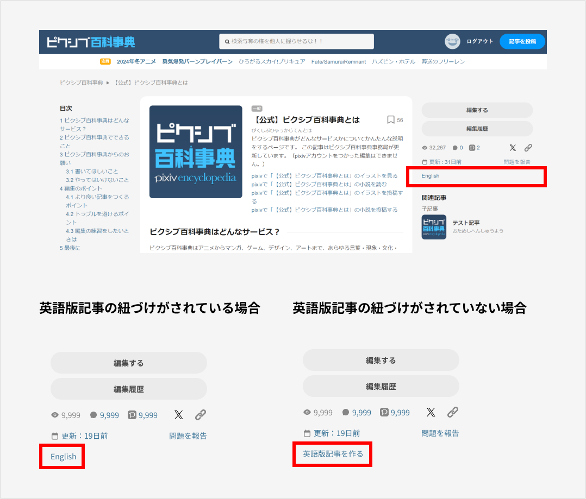Click the blue 記事を投稿 button
The image size is (586, 499).
click(522, 41)
